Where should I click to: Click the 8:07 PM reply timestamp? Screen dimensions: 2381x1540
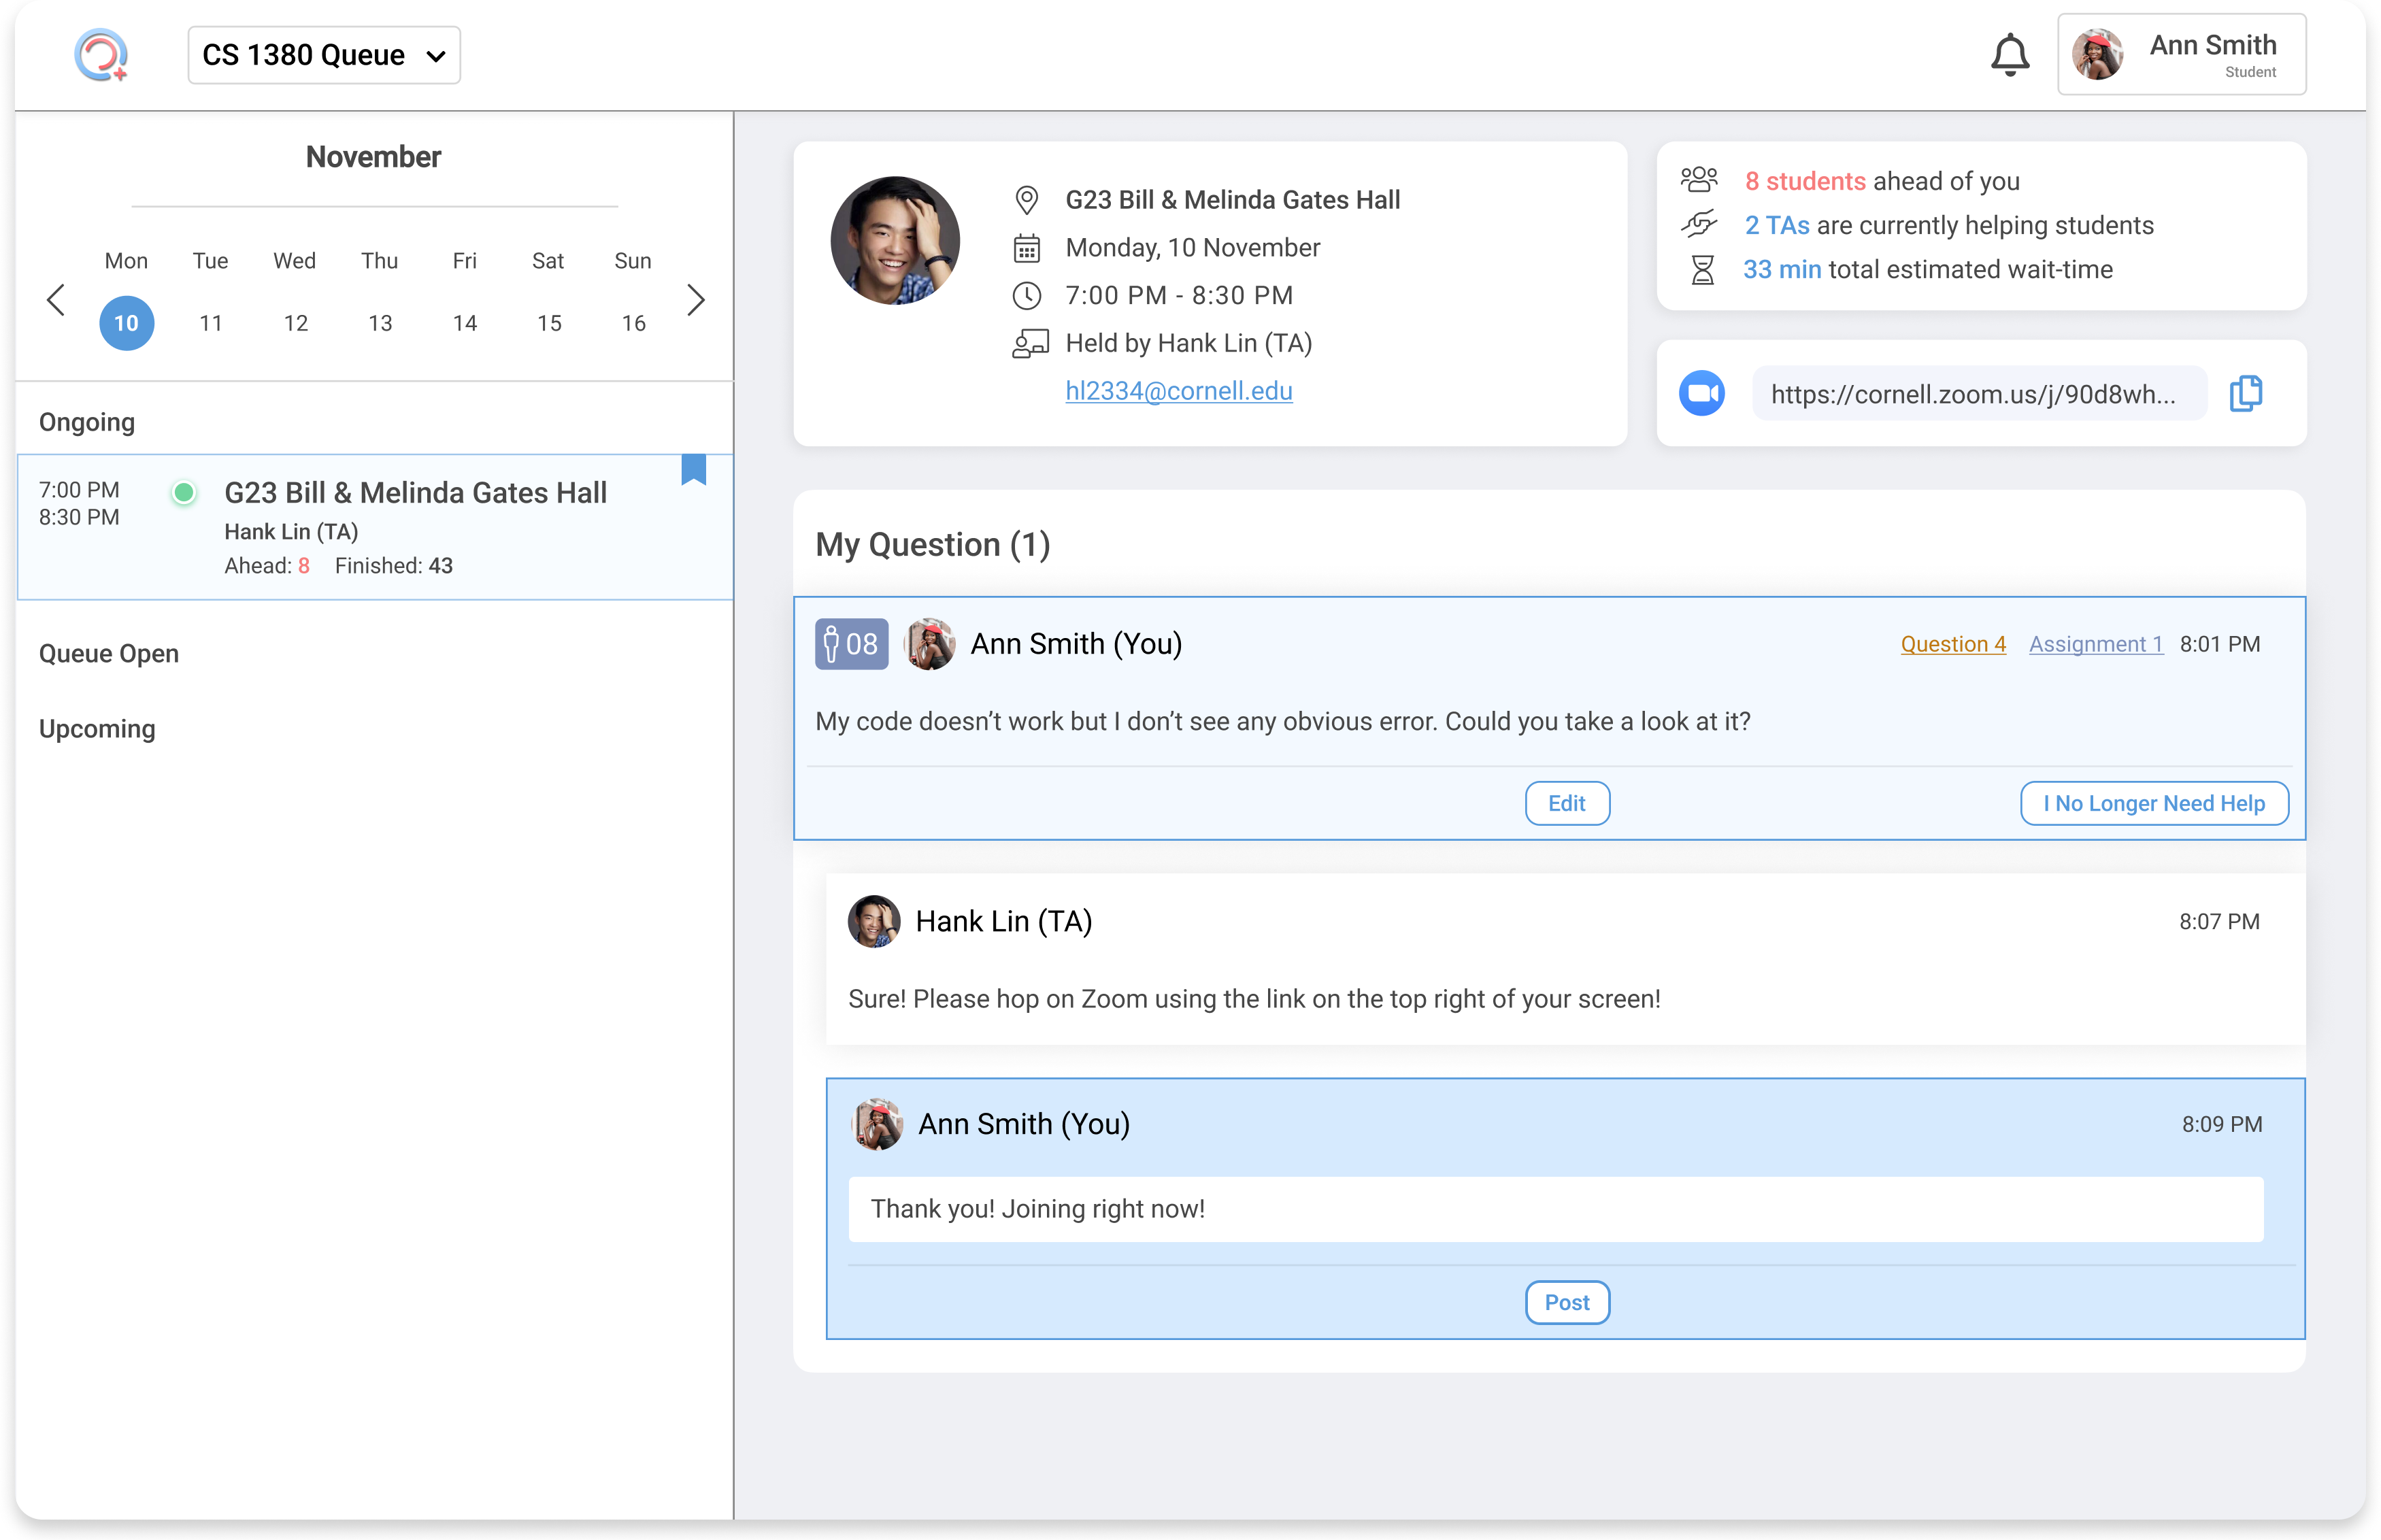click(x=2219, y=921)
